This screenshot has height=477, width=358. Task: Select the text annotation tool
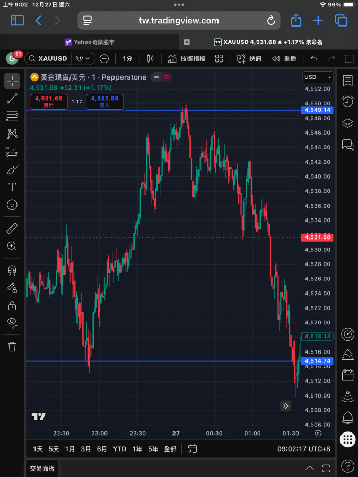(x=12, y=187)
